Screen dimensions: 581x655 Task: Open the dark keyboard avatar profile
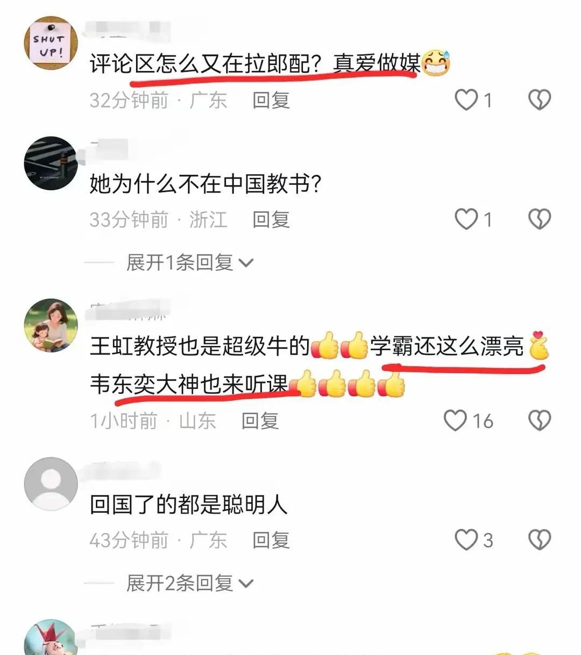point(51,163)
